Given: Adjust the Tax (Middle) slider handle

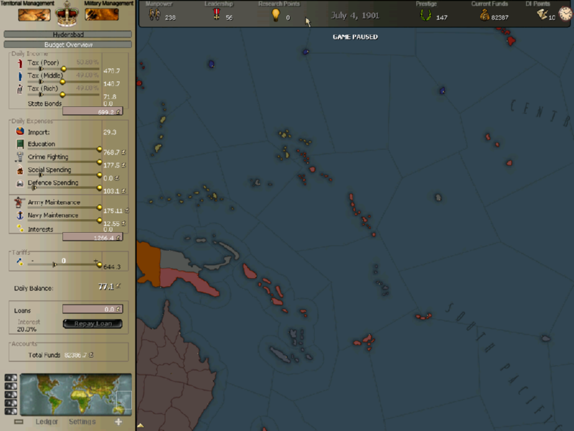Looking at the screenshot, I should pyautogui.click(x=62, y=82).
